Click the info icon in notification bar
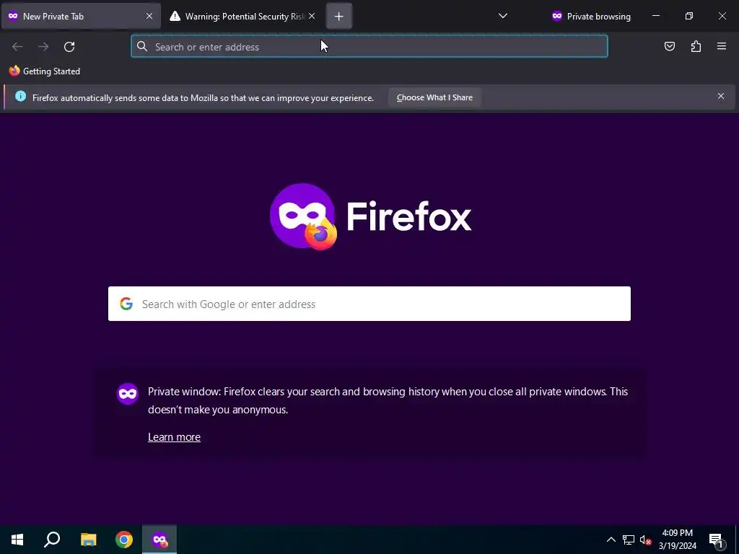This screenshot has width=739, height=554. (x=21, y=96)
